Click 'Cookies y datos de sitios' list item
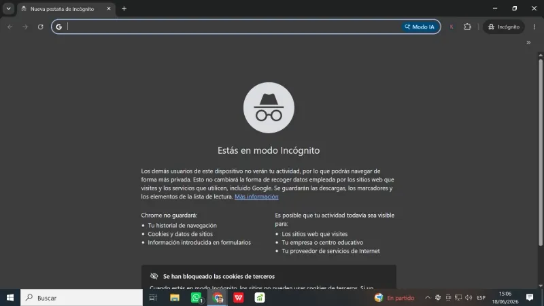This screenshot has width=544, height=306. pyautogui.click(x=180, y=234)
